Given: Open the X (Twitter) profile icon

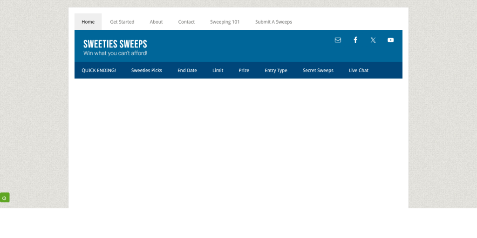Looking at the screenshot, I should point(373,40).
